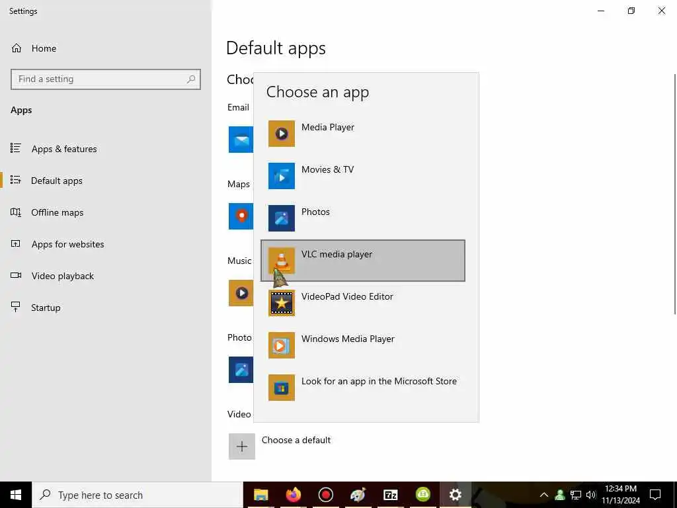Close the Settings window
Screen dimensions: 677x508
tap(661, 11)
